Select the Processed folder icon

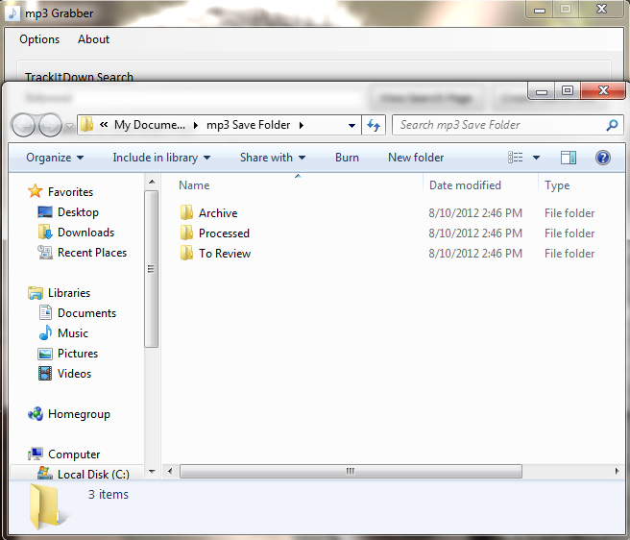pyautogui.click(x=186, y=233)
